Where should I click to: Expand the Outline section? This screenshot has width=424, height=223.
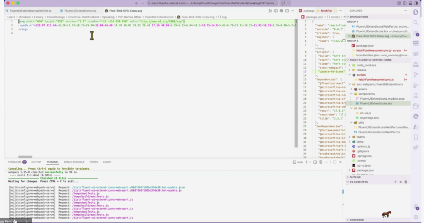point(355,177)
